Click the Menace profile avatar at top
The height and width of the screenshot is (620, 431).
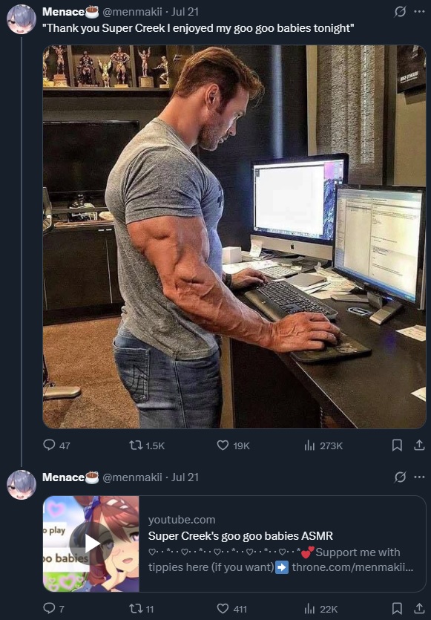coord(22,19)
